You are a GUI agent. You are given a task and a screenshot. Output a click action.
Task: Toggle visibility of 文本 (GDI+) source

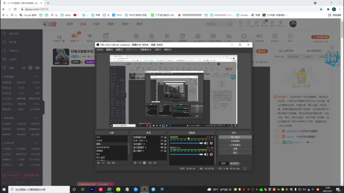click(162, 141)
